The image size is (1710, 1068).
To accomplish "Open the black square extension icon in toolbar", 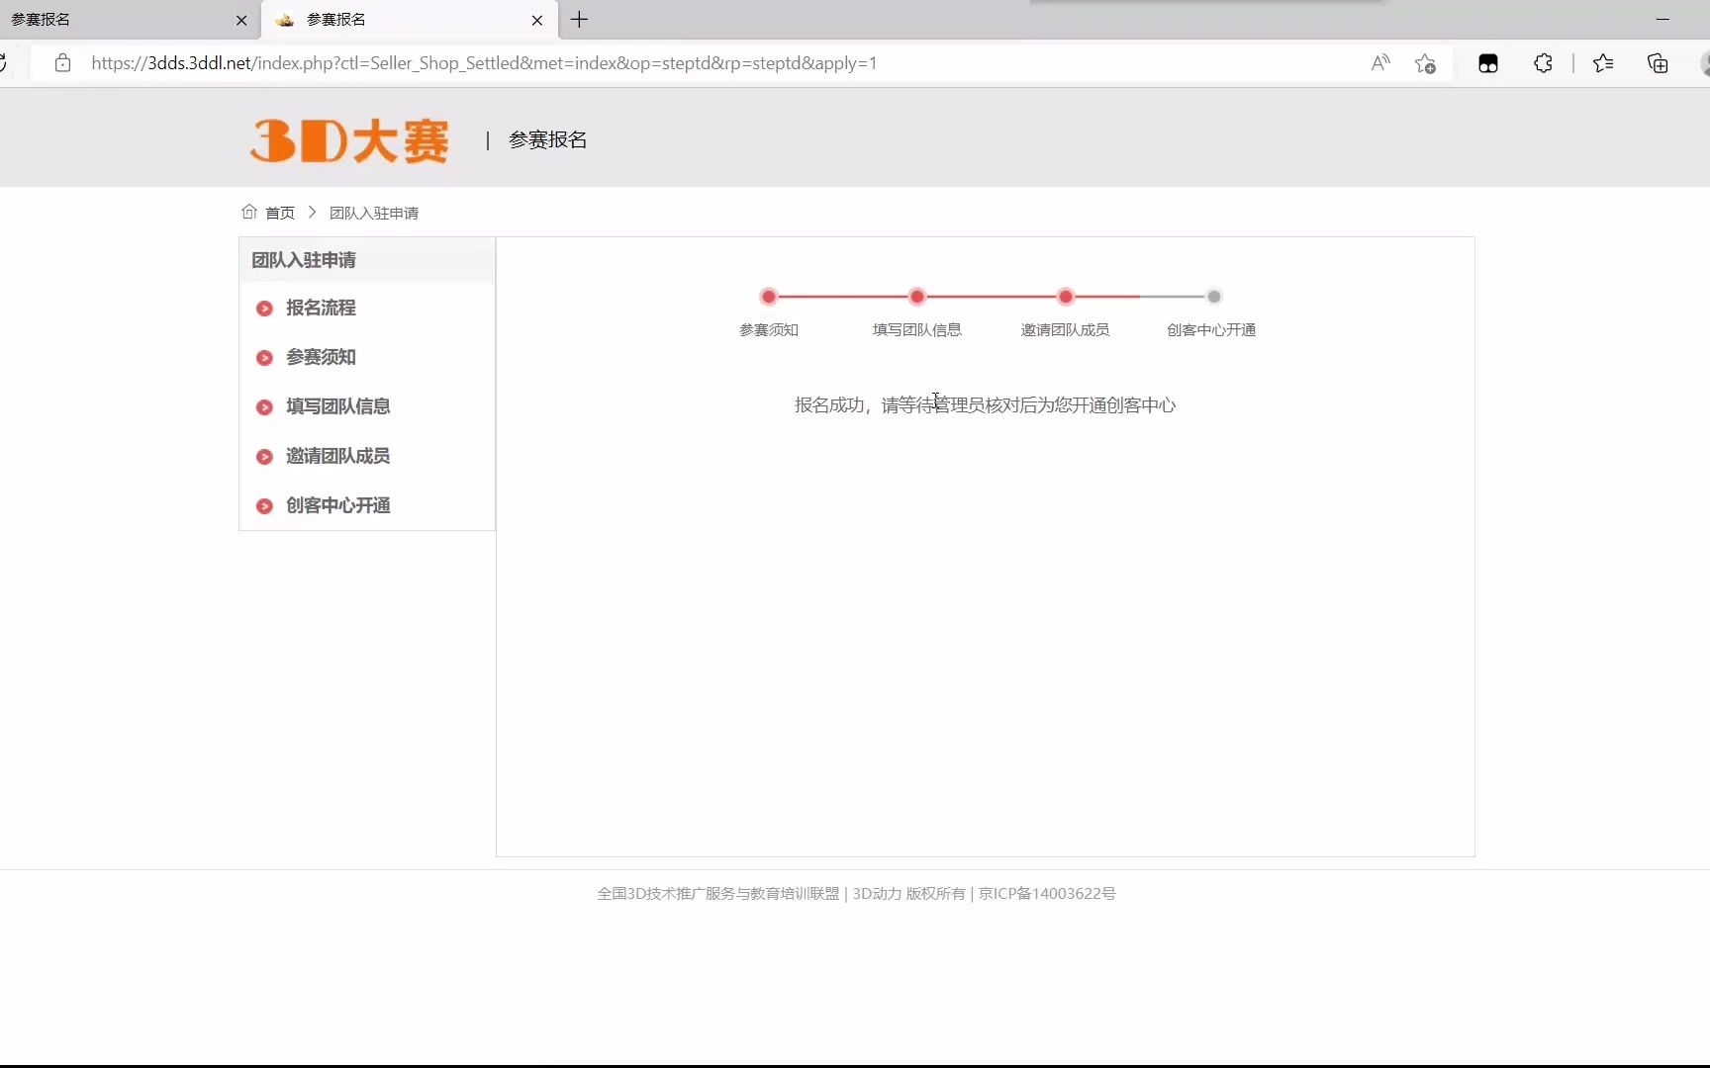I will point(1488,63).
